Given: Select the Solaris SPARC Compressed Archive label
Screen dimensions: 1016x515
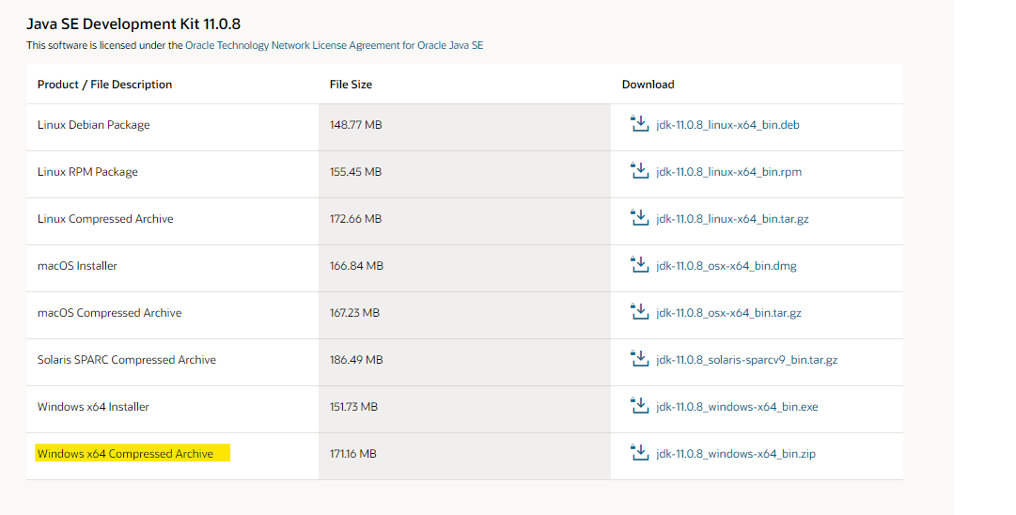Looking at the screenshot, I should pos(127,360).
